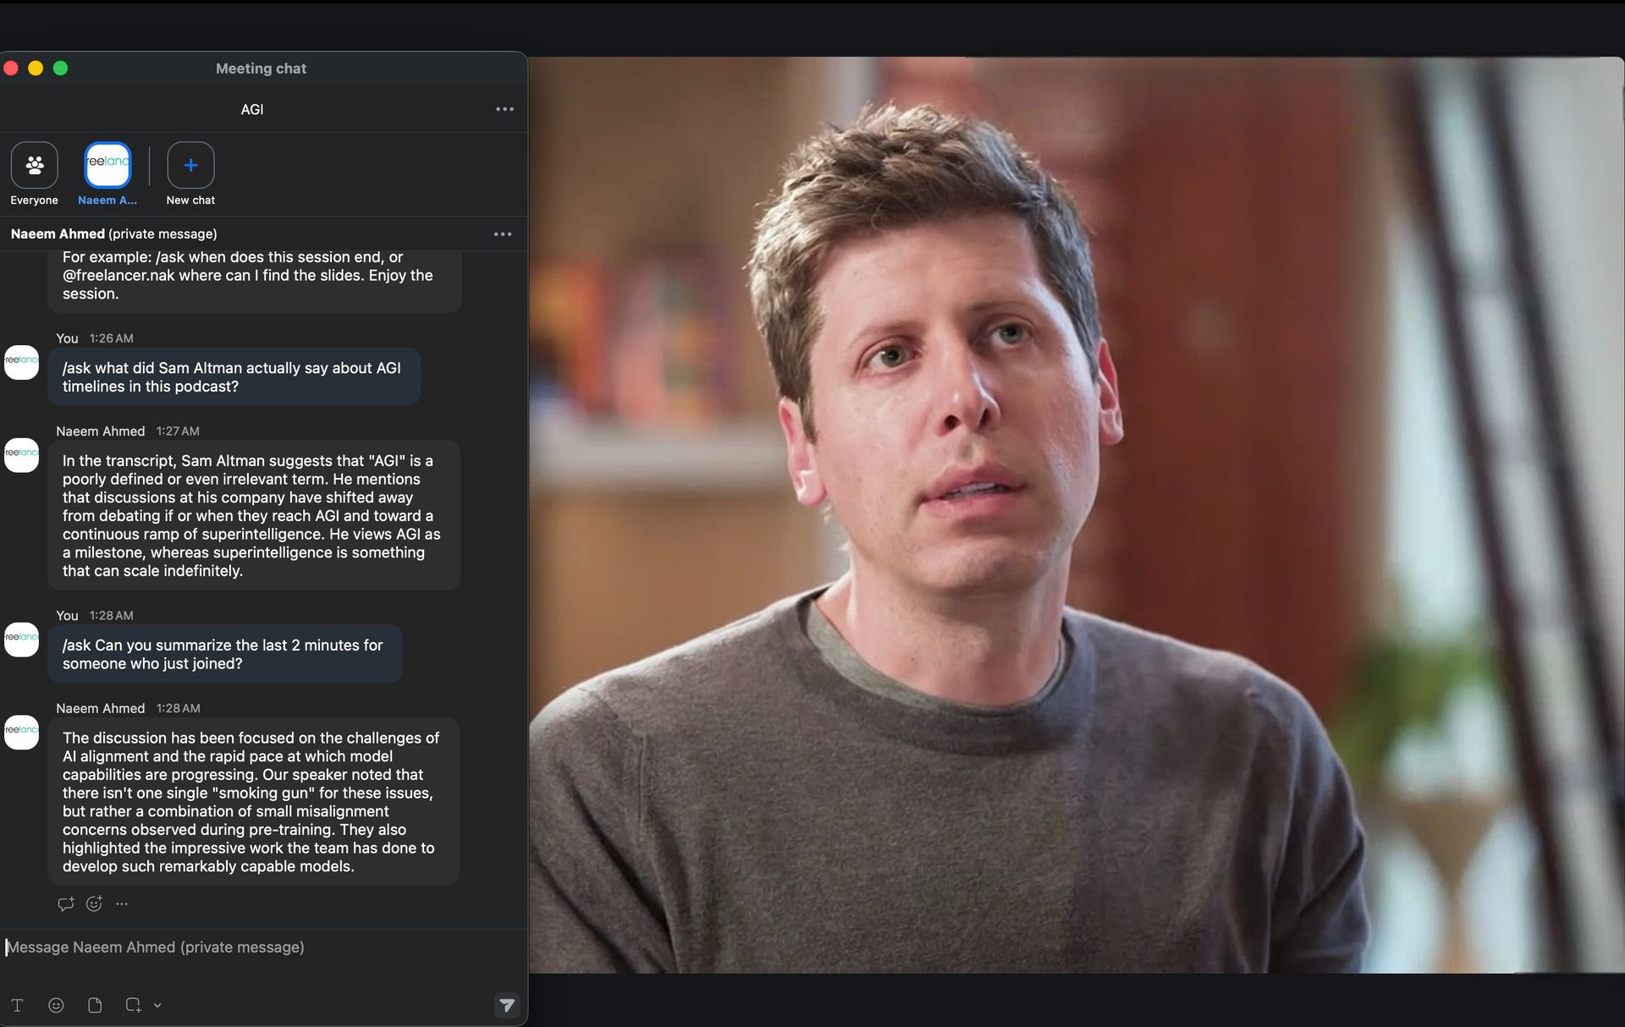Select the message asking about AGI timelines
Image resolution: width=1625 pixels, height=1027 pixels.
pyautogui.click(x=234, y=377)
